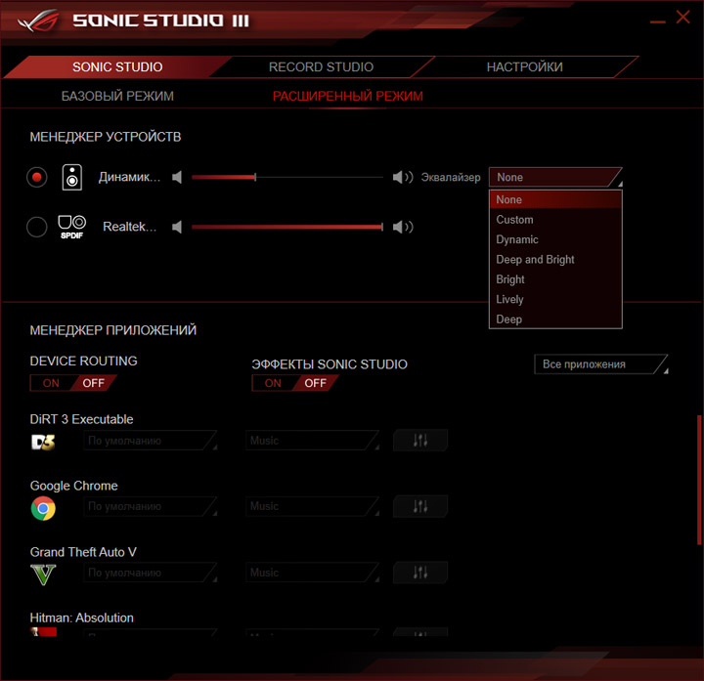Click the DiRT 3 application icon
The height and width of the screenshot is (681, 704).
[x=43, y=442]
